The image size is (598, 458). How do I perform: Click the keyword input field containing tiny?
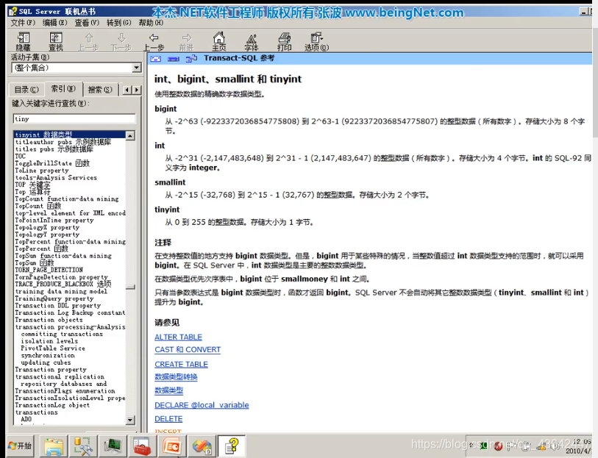point(74,119)
